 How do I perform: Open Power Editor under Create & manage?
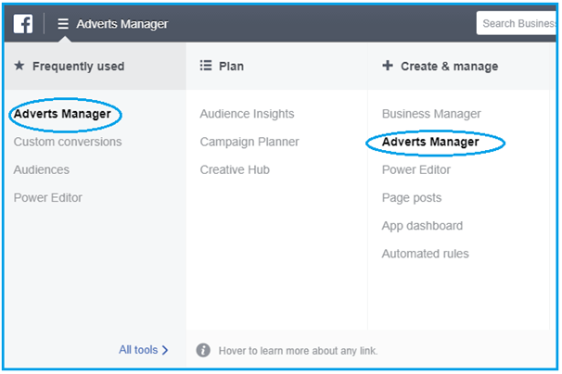point(416,169)
